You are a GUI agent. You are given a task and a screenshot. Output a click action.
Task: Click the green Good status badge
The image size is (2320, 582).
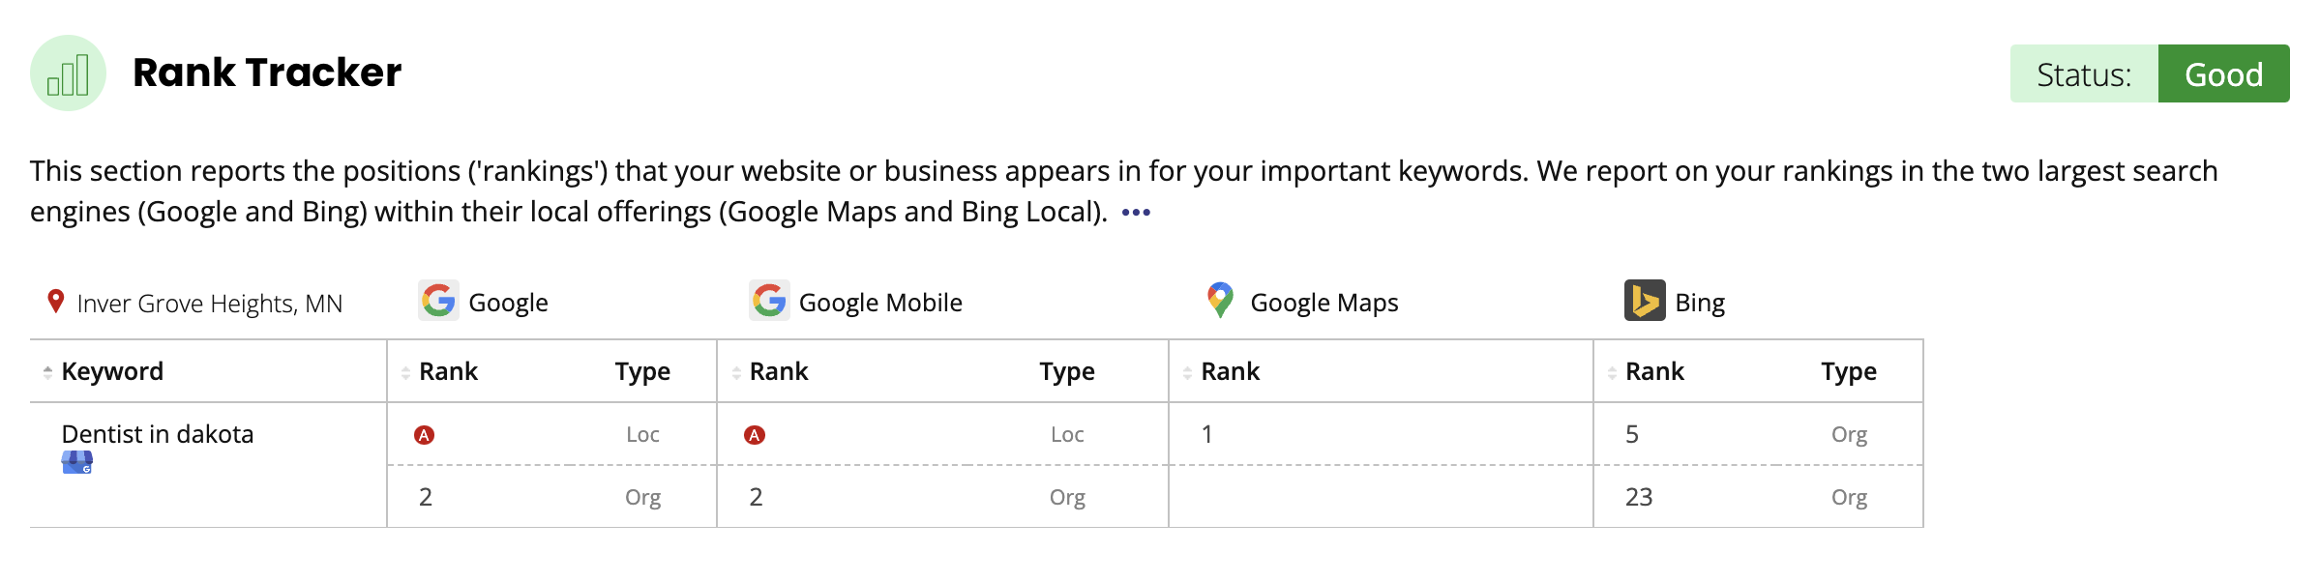2223,73
